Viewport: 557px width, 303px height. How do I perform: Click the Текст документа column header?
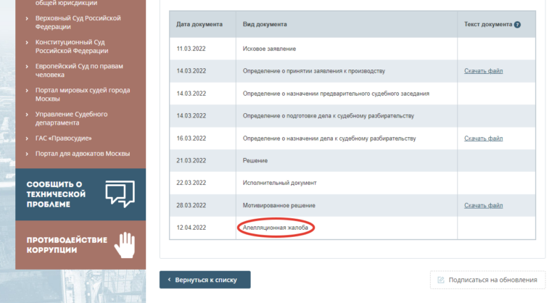pyautogui.click(x=488, y=25)
